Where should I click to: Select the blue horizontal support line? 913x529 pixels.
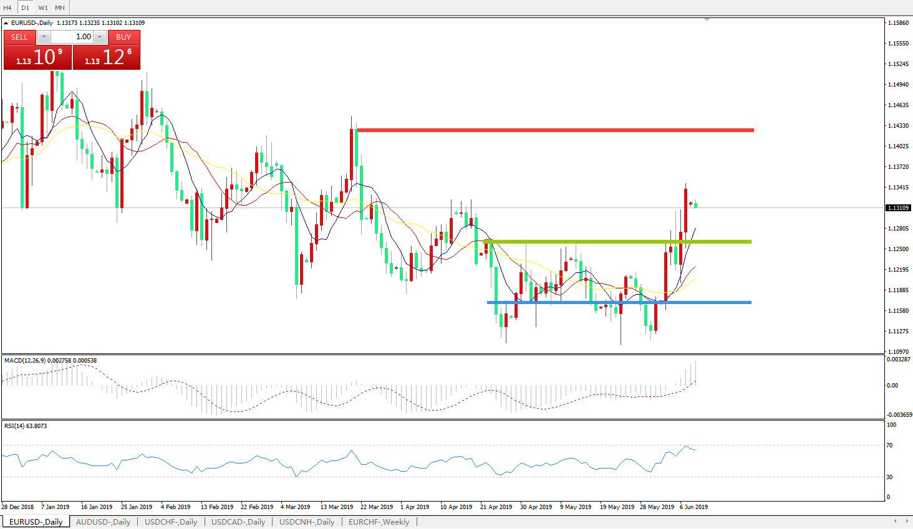[619, 302]
